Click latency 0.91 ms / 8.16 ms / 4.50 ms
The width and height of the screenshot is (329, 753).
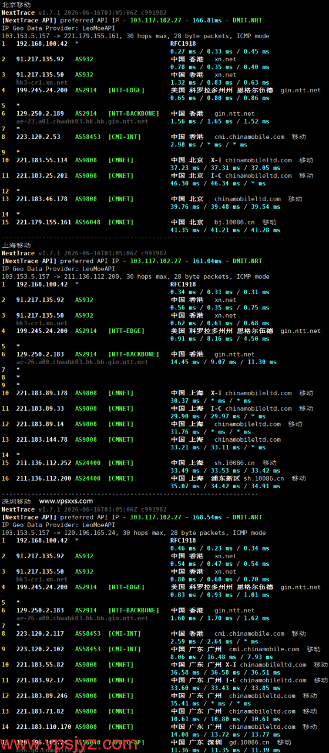(220, 338)
